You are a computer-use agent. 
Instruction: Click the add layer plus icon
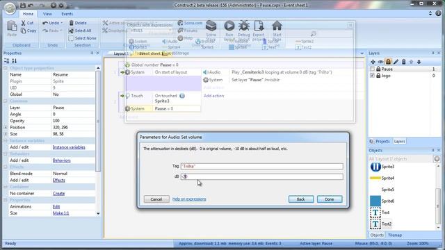[373, 62]
